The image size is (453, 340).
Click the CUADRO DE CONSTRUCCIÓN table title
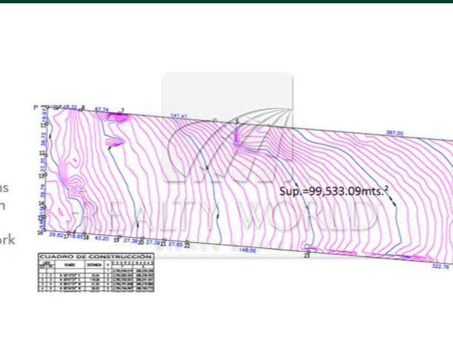(95, 257)
